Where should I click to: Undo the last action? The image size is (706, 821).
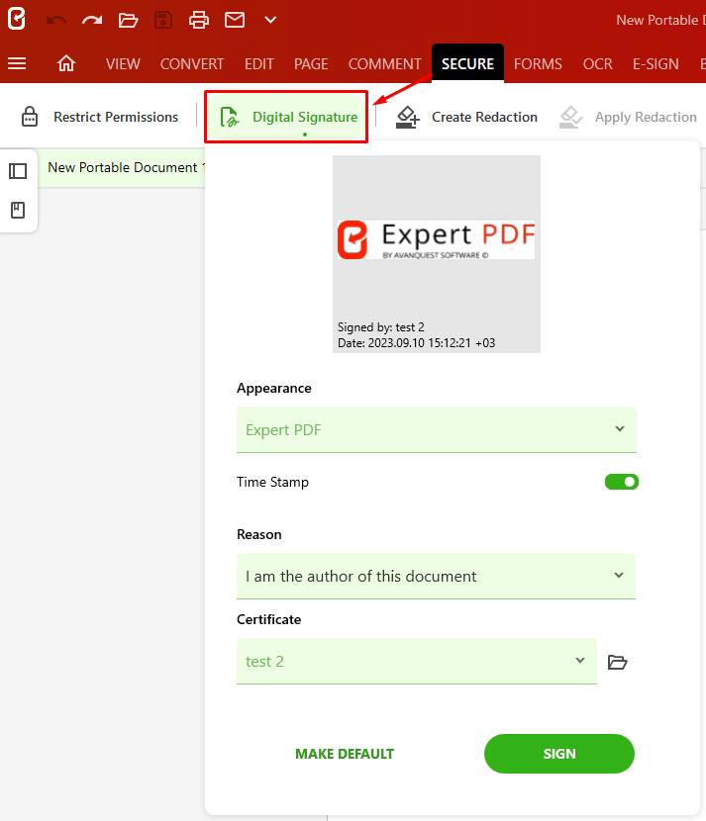tap(56, 21)
